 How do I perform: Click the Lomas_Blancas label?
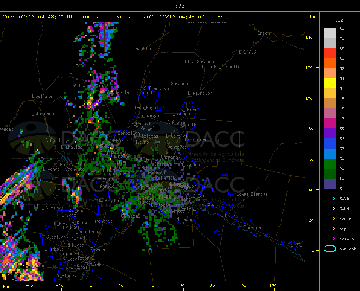coord(252,194)
